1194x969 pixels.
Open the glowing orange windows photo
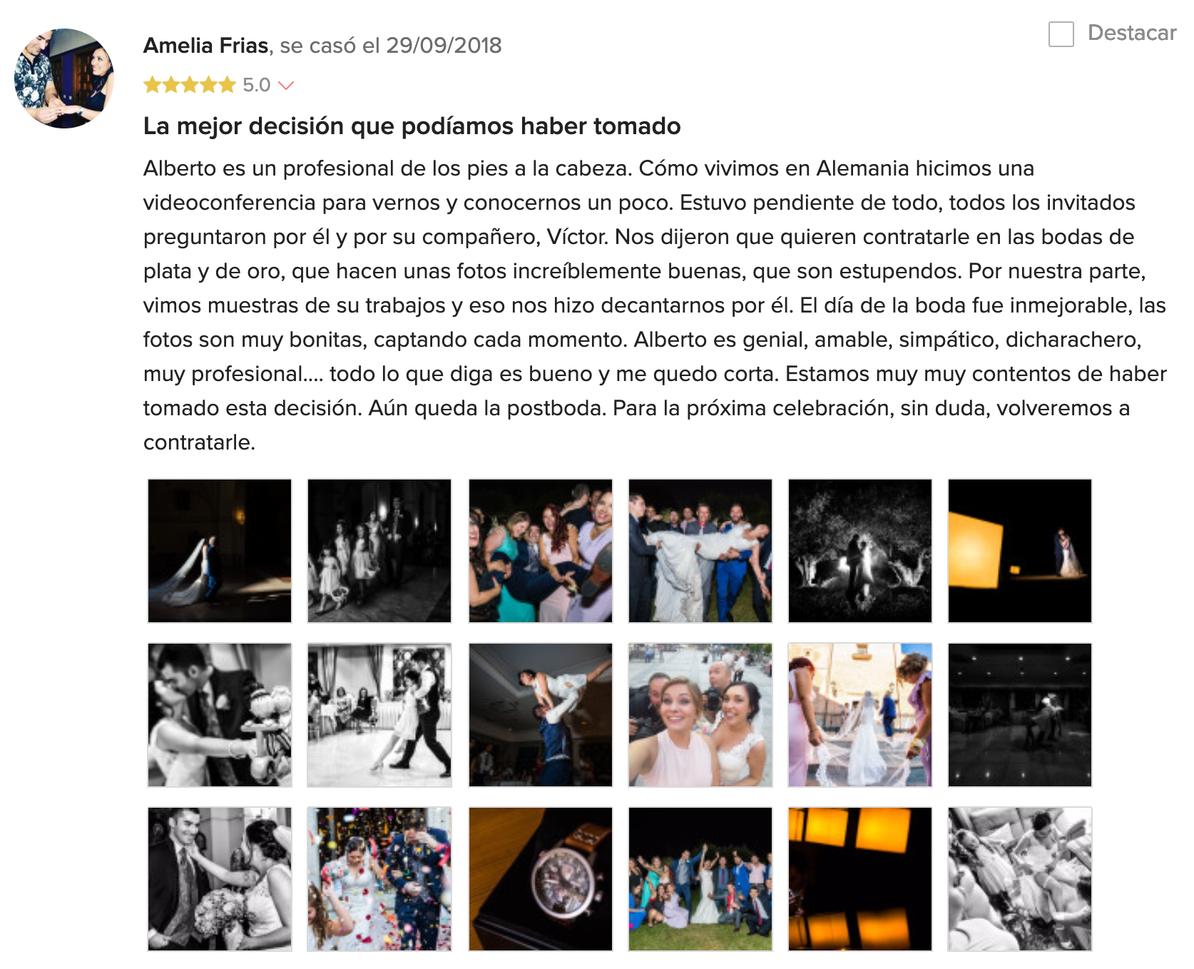(860, 879)
